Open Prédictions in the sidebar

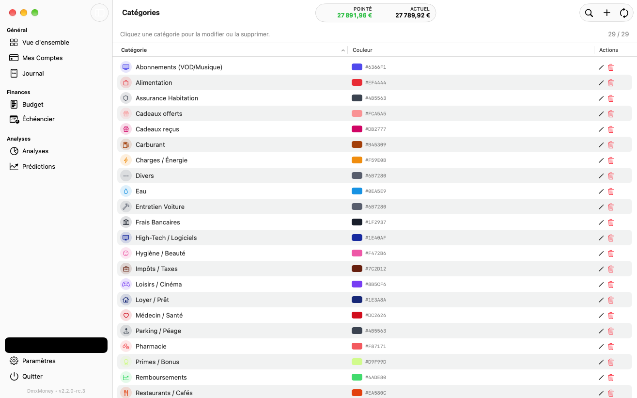tap(33, 166)
